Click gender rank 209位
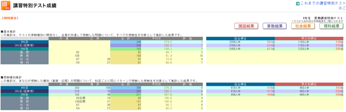 (339, 94)
